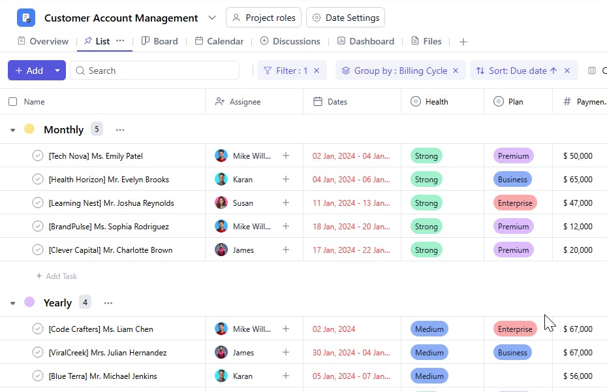This screenshot has height=392, width=607.
Task: Click Mike's avatar on the Code Crafters row
Action: 221,329
